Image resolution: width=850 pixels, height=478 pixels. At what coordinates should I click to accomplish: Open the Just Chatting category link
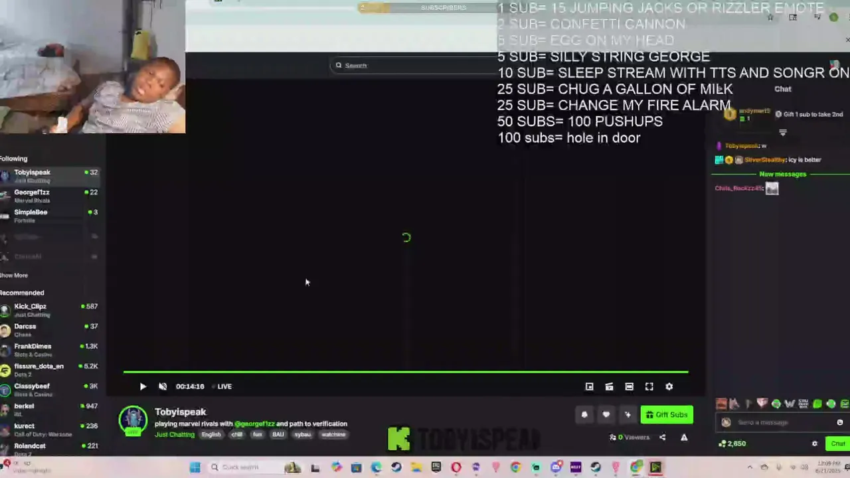[x=175, y=435]
